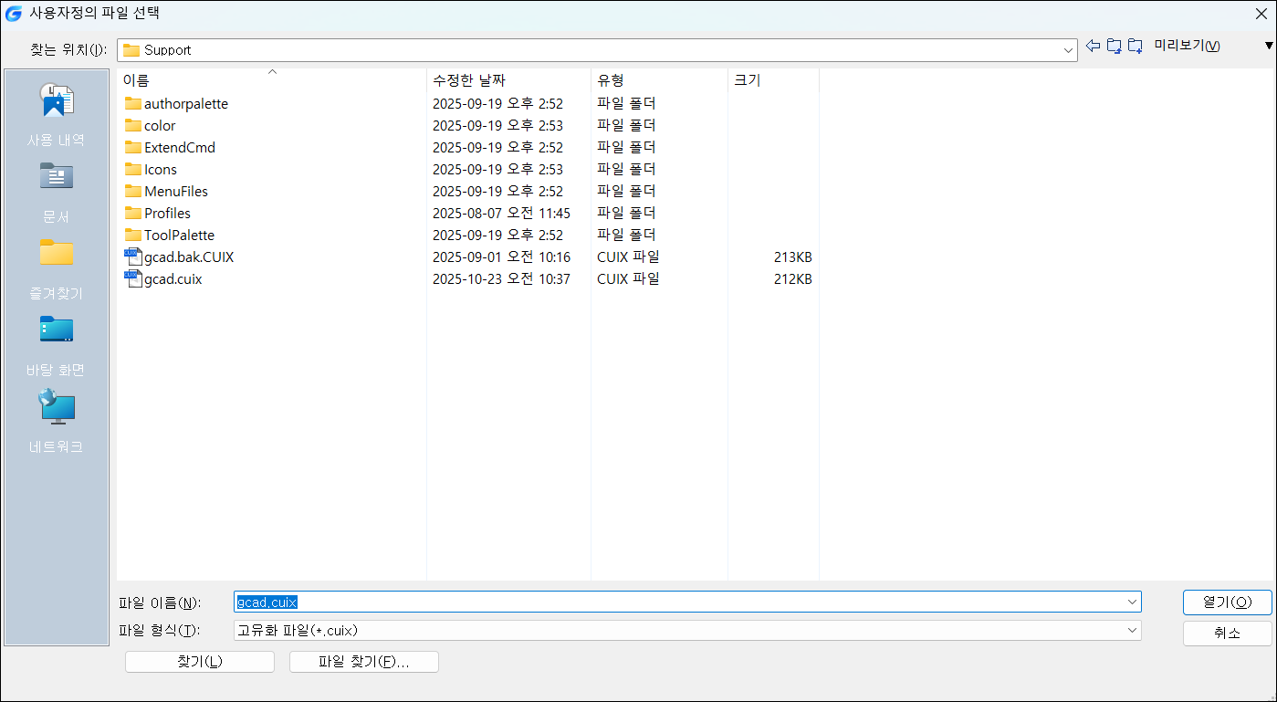Open 네트워크 (Network) sidebar shortcut
Screen dimensions: 1277x702
(57, 421)
